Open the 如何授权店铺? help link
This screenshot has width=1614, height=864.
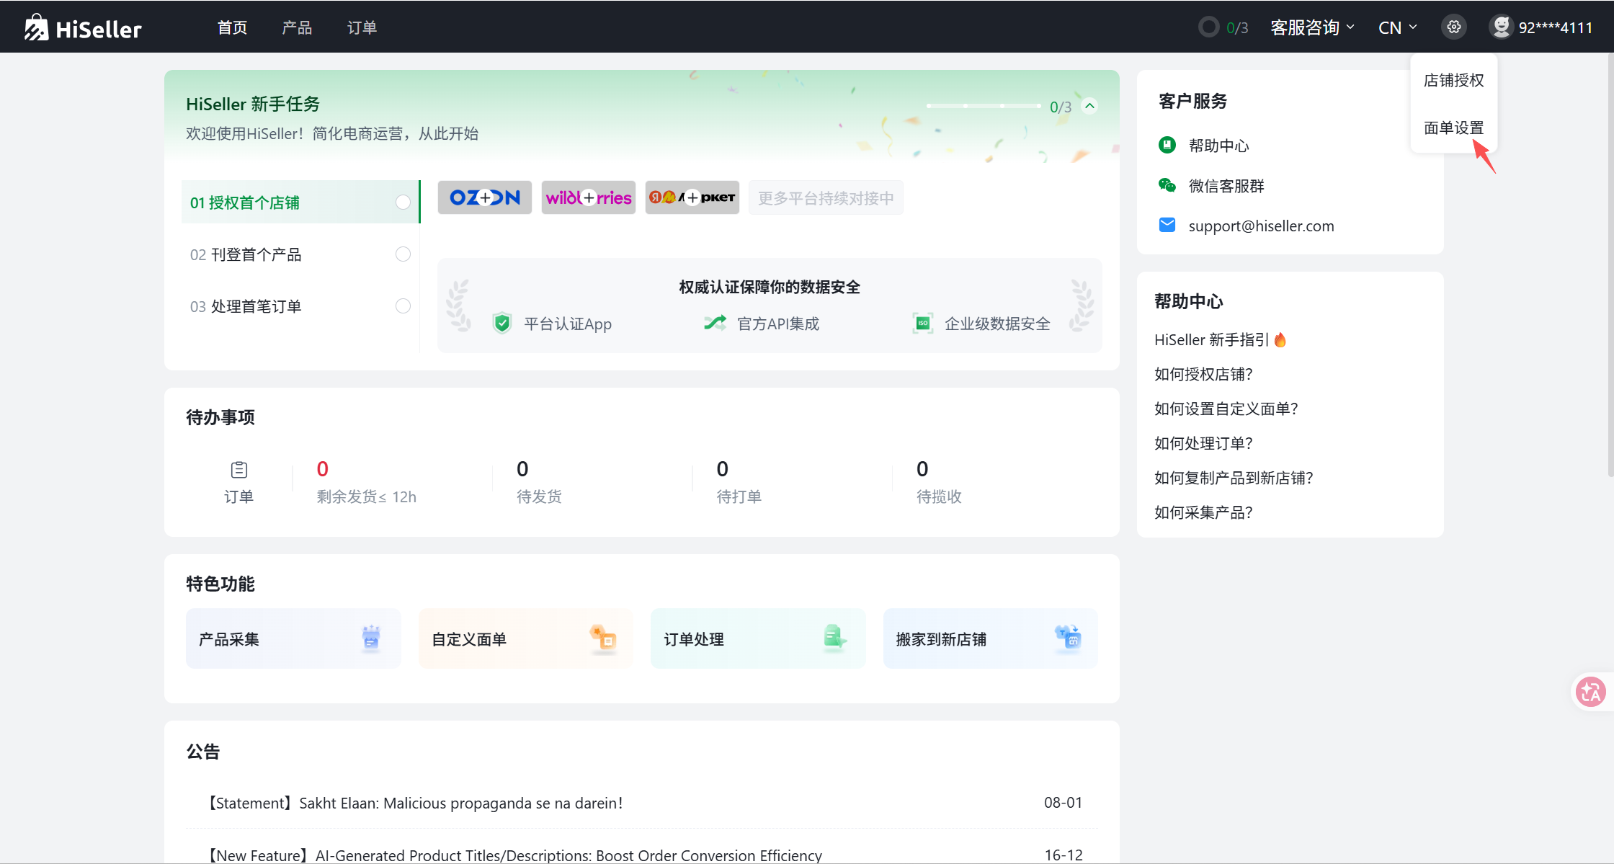(x=1203, y=374)
